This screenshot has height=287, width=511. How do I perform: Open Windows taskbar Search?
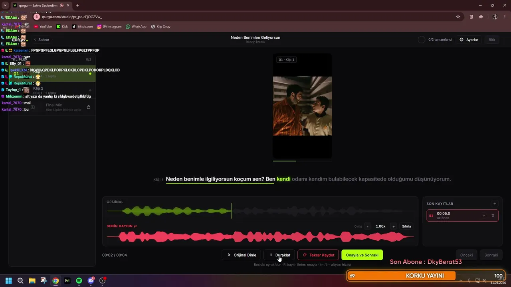[x=20, y=281]
